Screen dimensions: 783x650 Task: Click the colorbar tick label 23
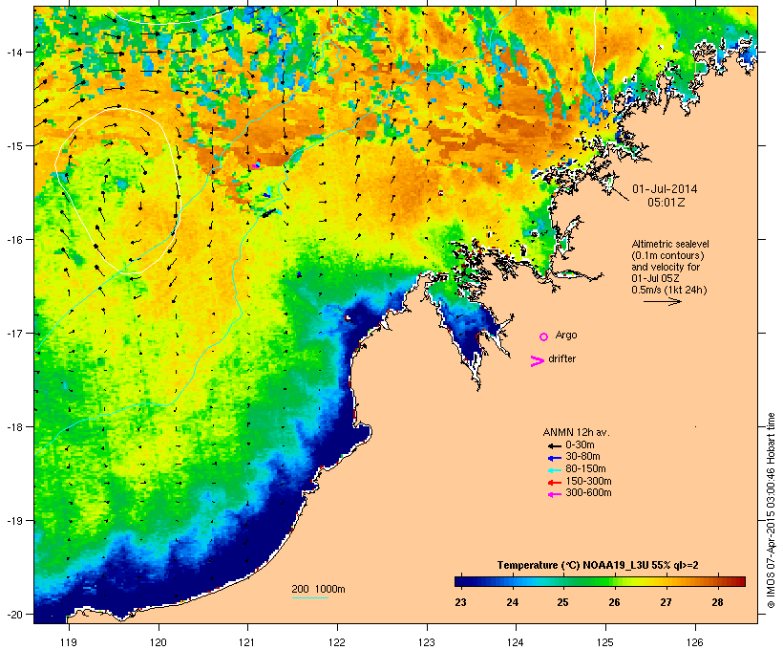click(x=460, y=602)
